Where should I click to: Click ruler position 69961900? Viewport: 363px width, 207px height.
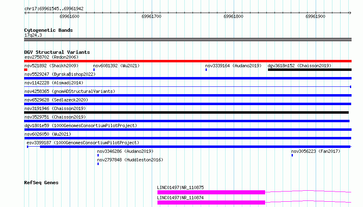point(315,16)
